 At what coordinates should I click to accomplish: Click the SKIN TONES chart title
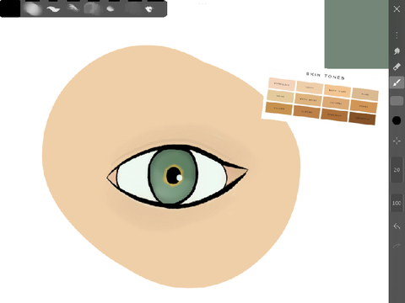pos(326,76)
